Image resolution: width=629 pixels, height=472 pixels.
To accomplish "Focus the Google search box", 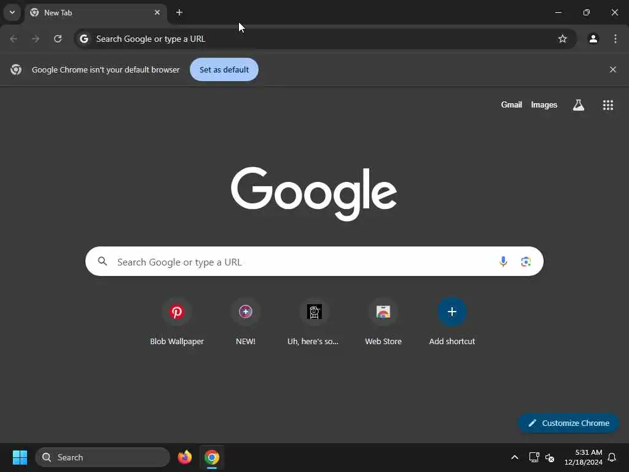I will click(314, 261).
